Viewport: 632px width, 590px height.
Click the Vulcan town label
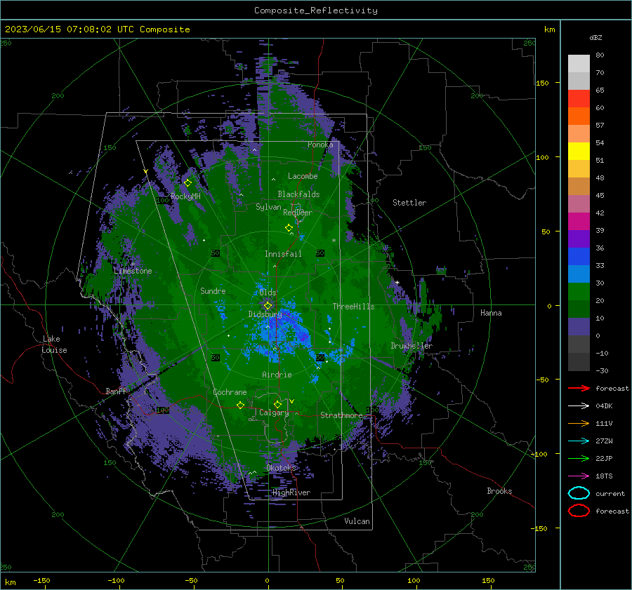point(357,521)
